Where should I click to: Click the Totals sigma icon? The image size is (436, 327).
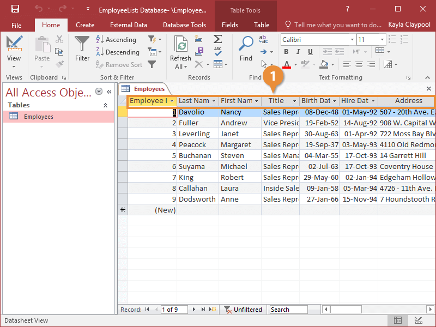coord(217,39)
